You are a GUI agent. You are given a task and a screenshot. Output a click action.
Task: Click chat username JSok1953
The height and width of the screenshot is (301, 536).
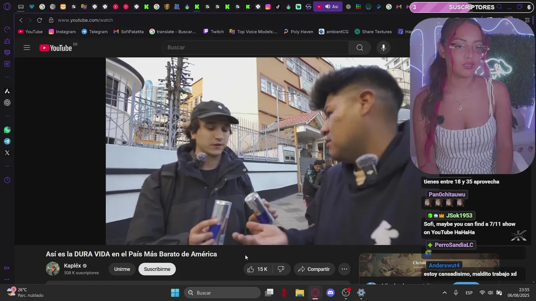click(459, 216)
